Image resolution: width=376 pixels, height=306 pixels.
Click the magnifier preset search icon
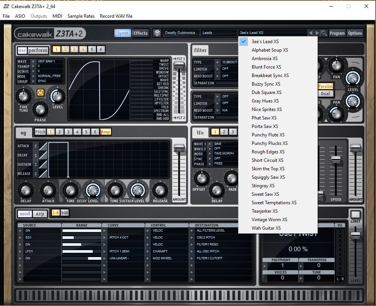coord(324,33)
